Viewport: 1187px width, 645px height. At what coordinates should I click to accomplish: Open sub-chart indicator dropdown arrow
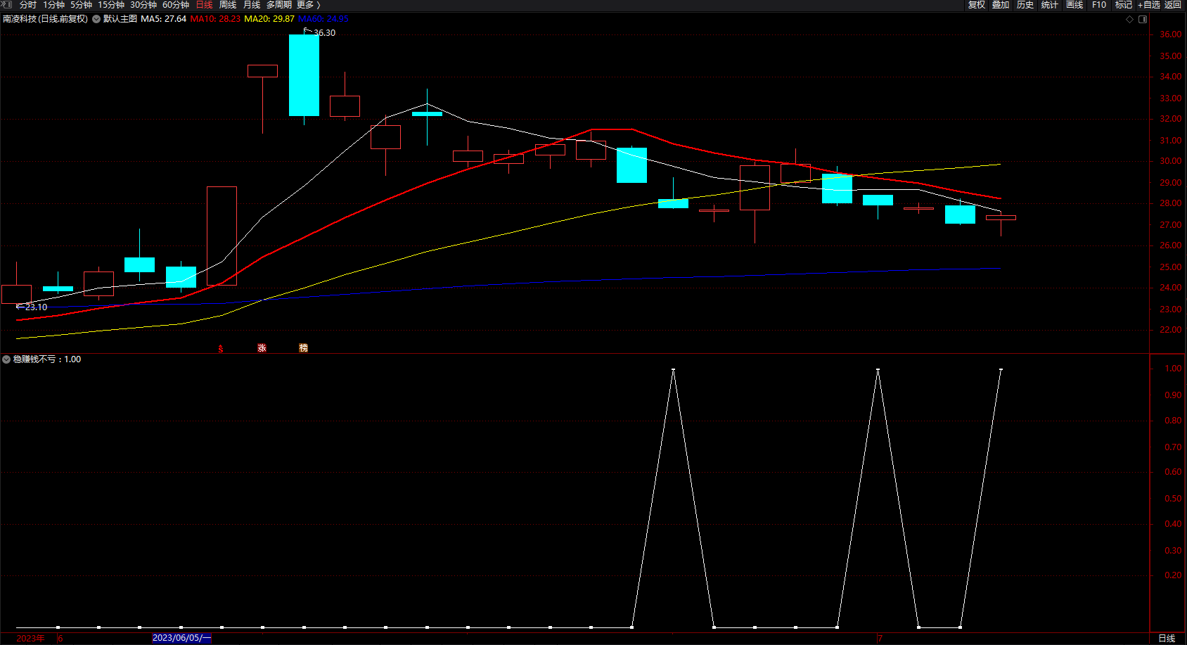point(6,359)
